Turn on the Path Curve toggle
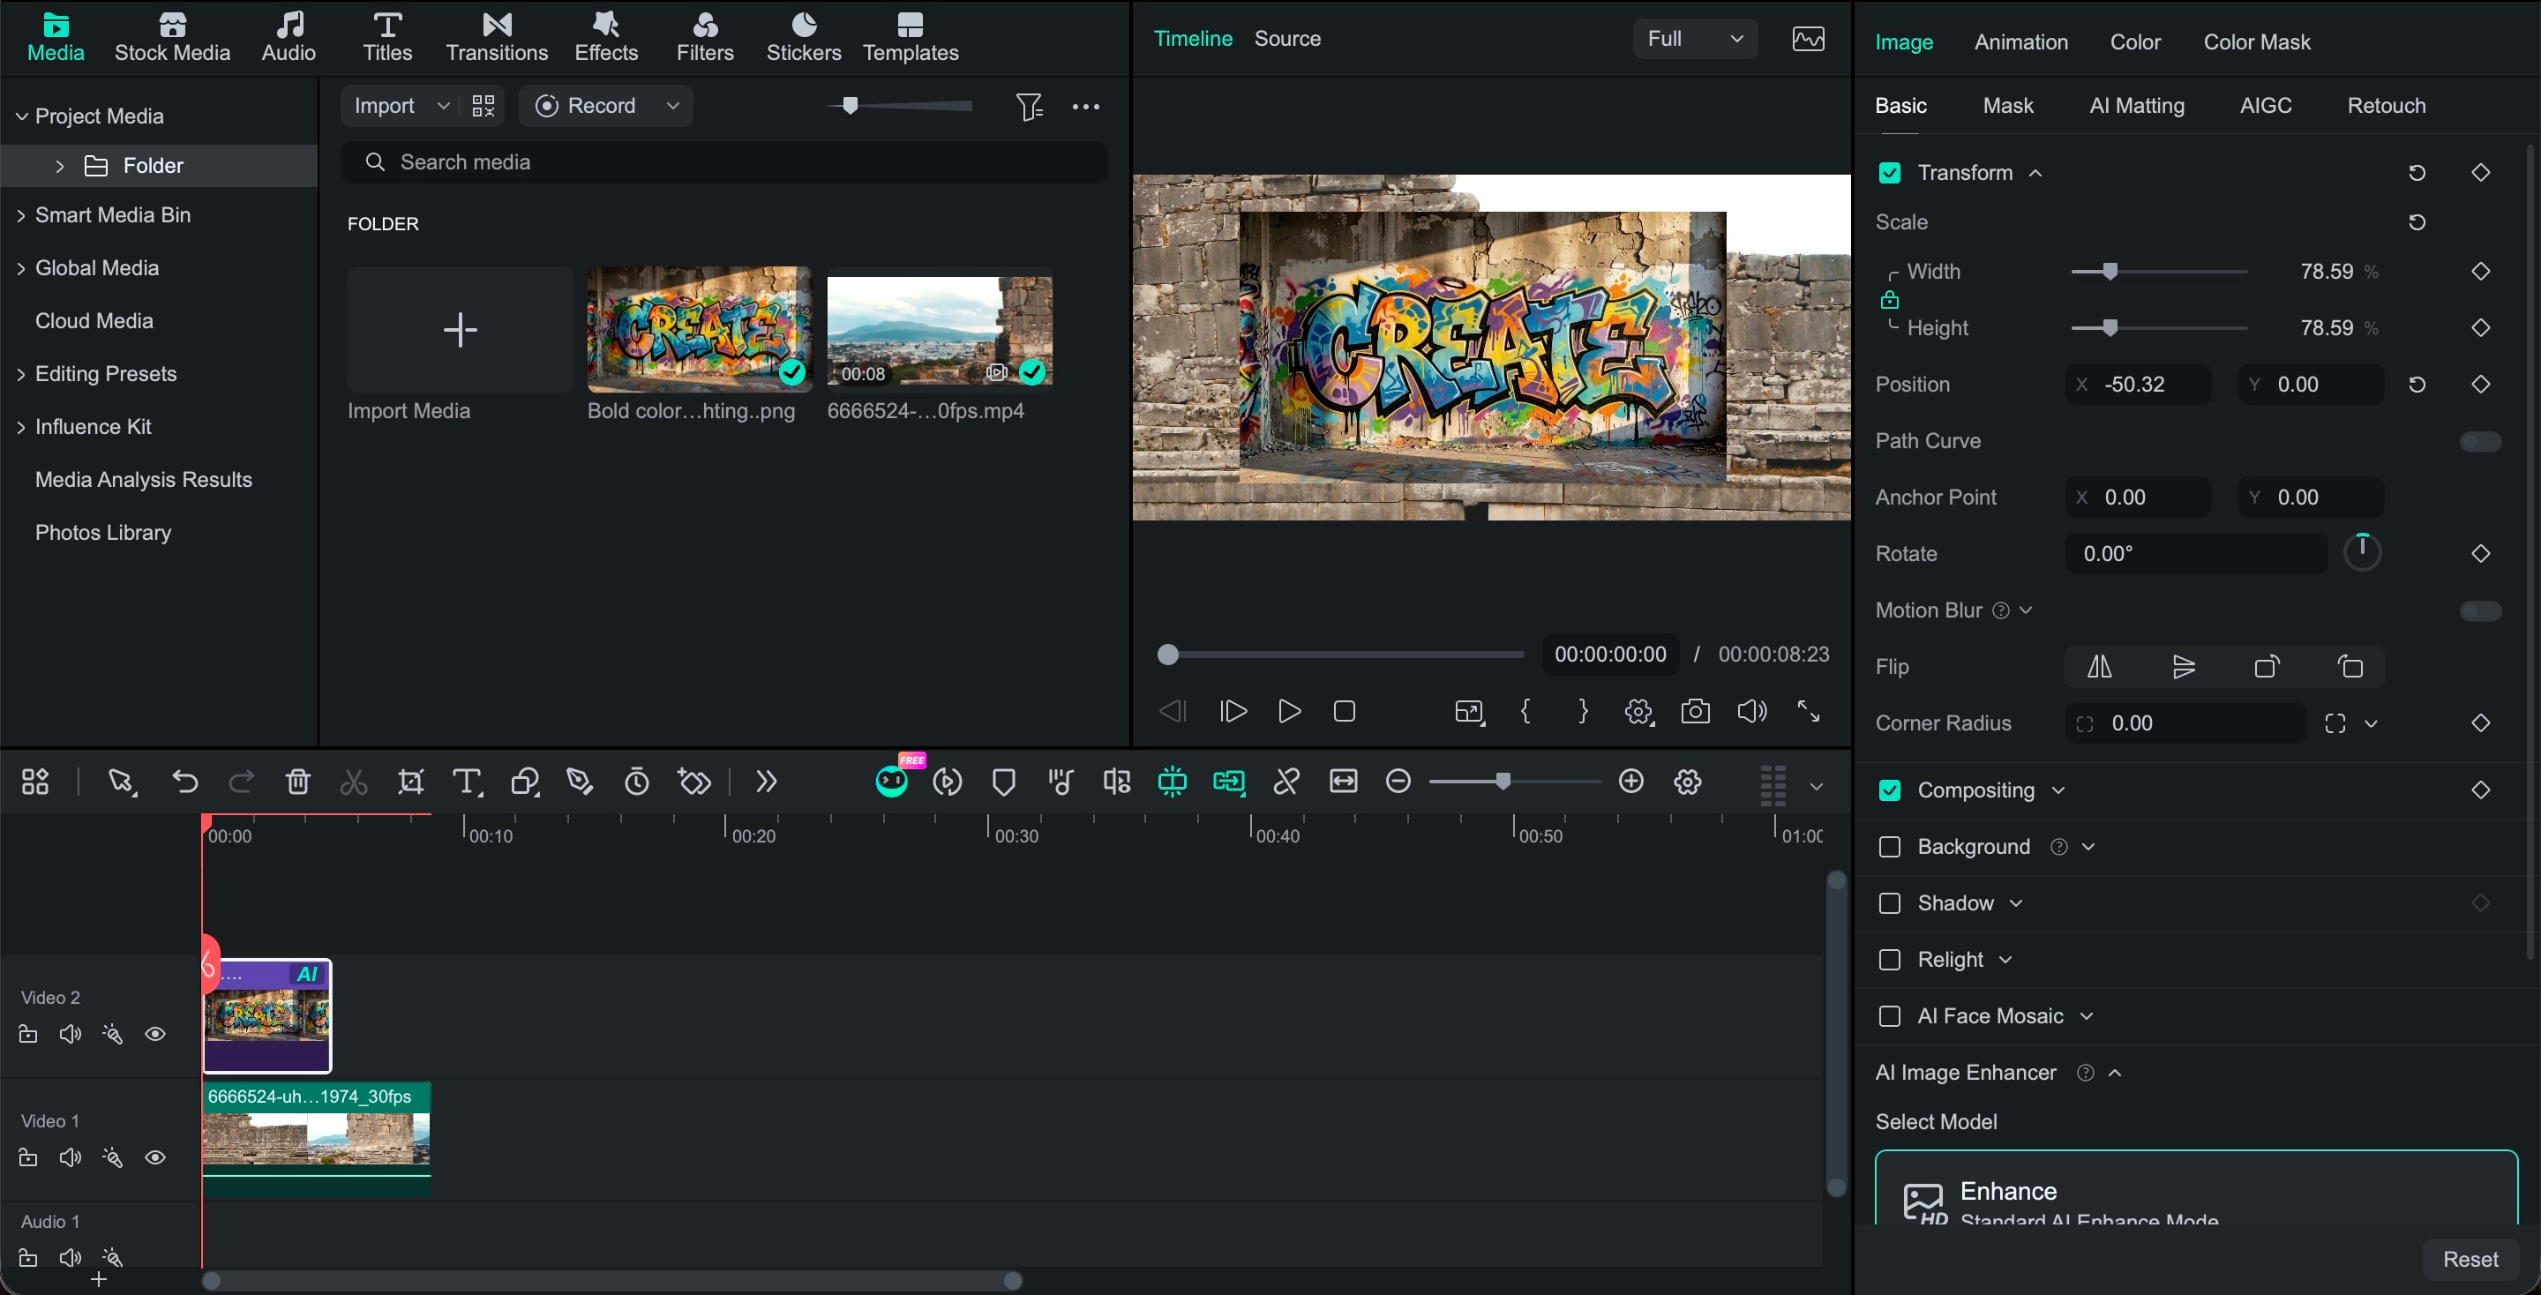Screen dimensions: 2541x1295 tap(2480, 441)
